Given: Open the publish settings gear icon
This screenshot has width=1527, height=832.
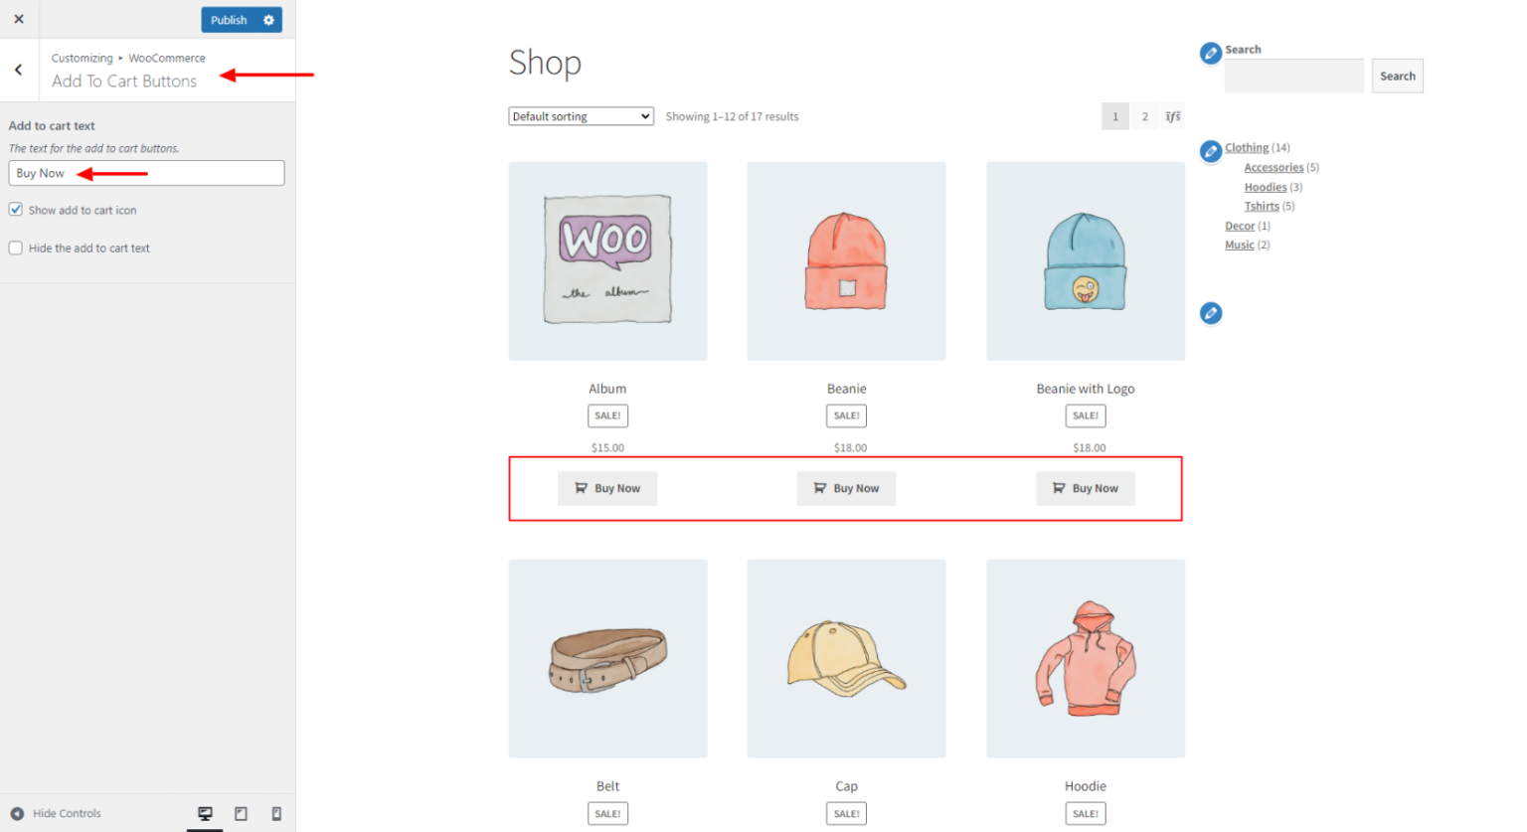Looking at the screenshot, I should point(266,19).
